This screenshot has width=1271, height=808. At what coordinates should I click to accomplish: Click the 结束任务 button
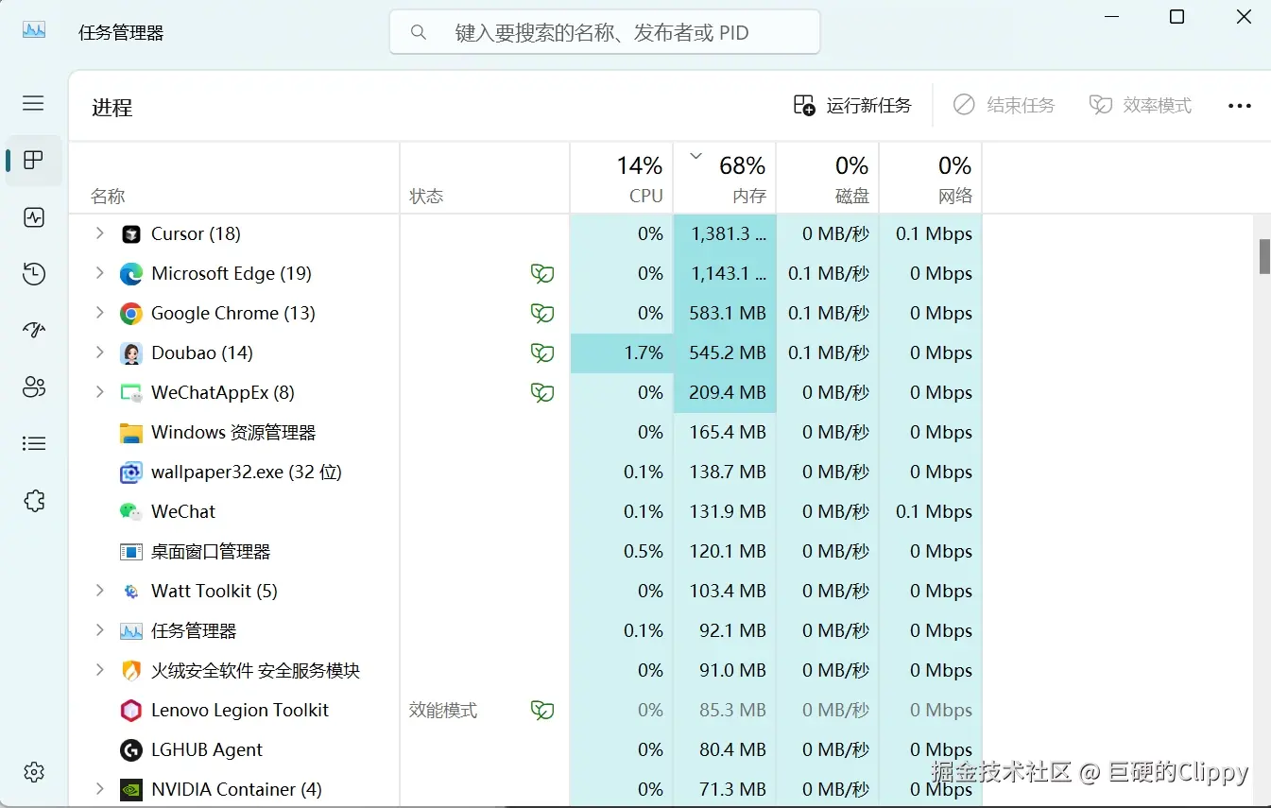coord(1004,105)
